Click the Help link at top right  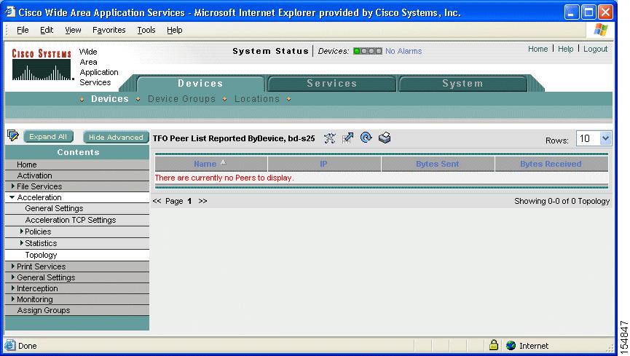click(565, 49)
